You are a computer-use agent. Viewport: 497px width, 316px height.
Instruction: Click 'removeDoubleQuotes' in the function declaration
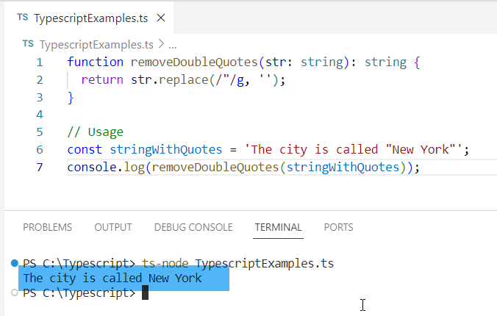[x=195, y=62]
